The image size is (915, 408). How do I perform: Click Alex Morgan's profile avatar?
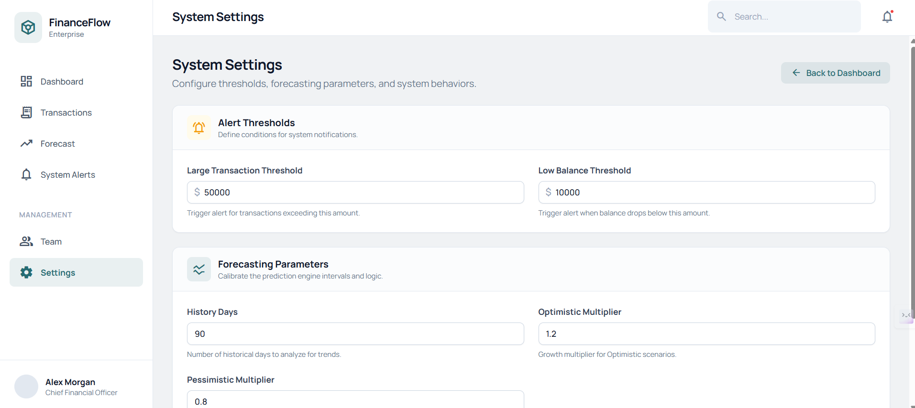coord(26,387)
